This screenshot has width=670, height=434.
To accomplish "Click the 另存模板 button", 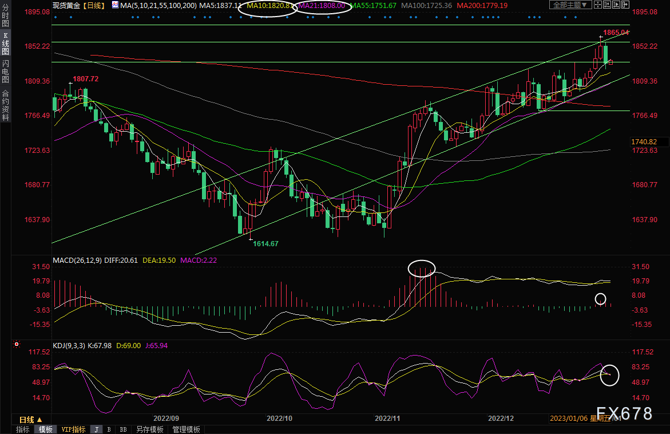I will click(x=149, y=429).
